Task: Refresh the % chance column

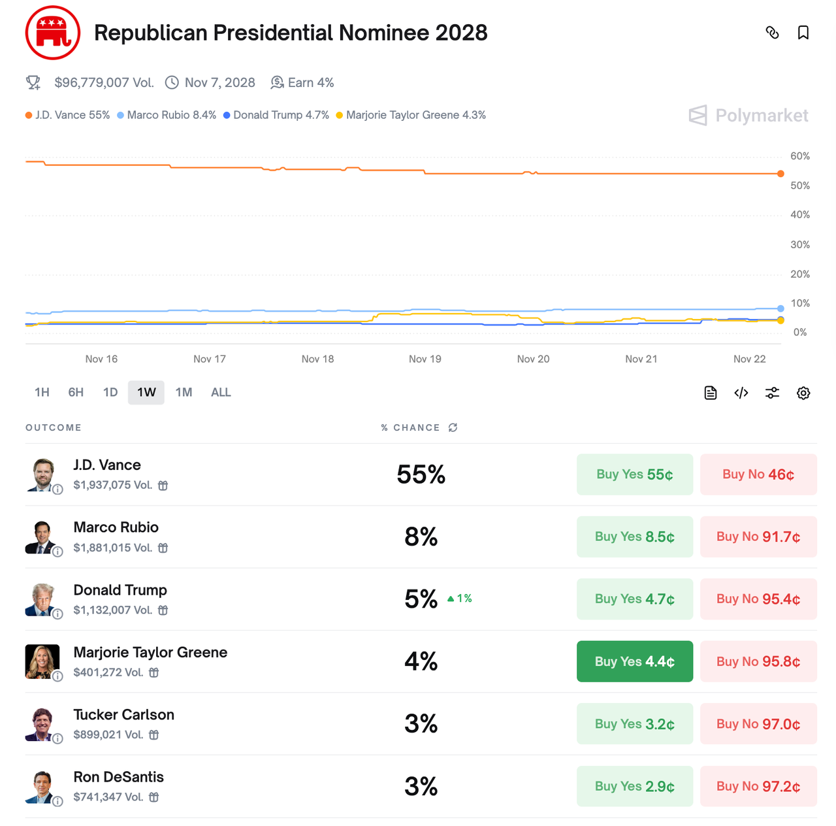Action: [x=453, y=427]
